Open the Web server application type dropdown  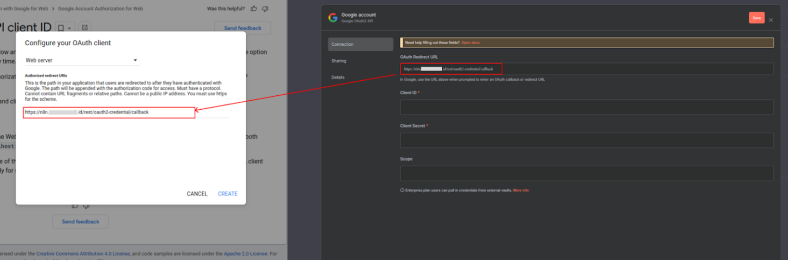tap(81, 60)
